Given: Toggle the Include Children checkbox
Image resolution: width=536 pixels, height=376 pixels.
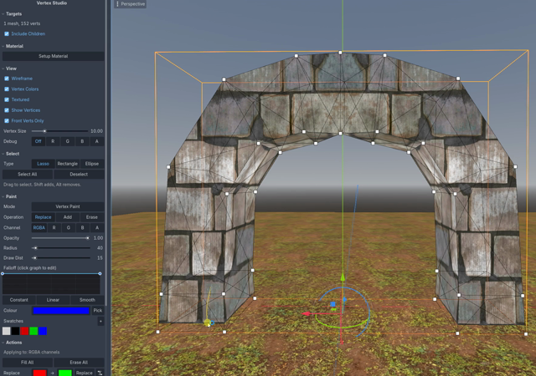Looking at the screenshot, I should [x=7, y=33].
